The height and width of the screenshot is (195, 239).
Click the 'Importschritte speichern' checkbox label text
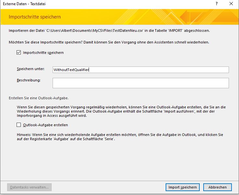pos(43,53)
